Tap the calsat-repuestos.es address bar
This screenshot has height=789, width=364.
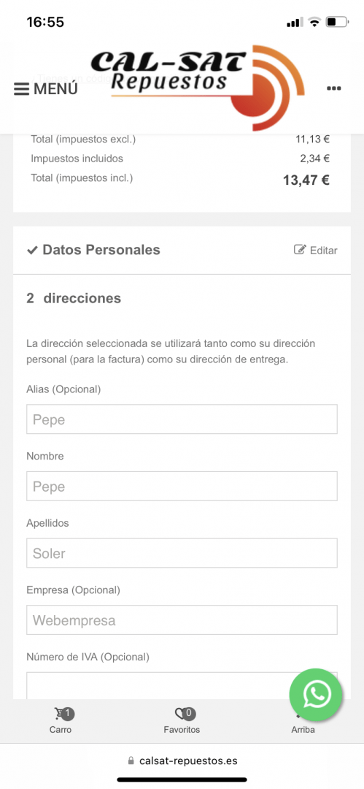(182, 761)
